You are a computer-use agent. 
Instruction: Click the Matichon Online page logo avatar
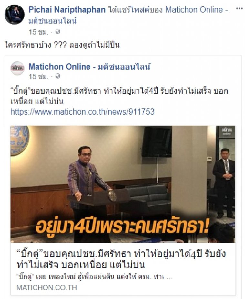click(x=17, y=68)
